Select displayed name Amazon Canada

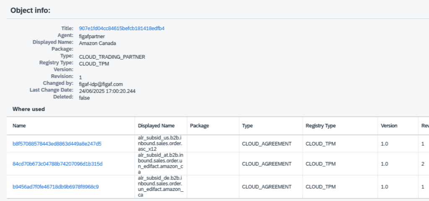[97, 43]
